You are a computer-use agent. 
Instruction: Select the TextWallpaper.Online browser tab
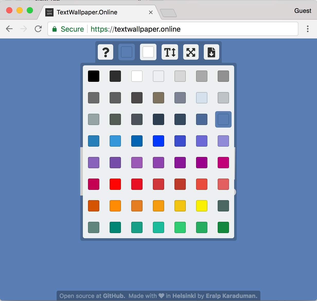click(99, 12)
